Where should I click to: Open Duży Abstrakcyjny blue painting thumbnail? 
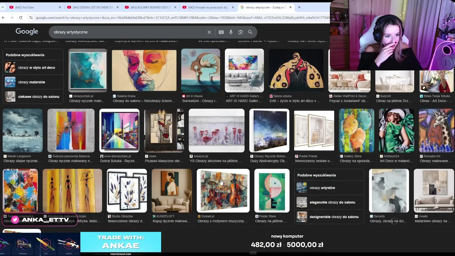[269, 130]
